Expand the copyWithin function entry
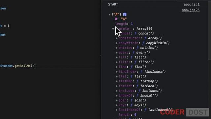This screenshot has height=119, width=211. [117, 43]
